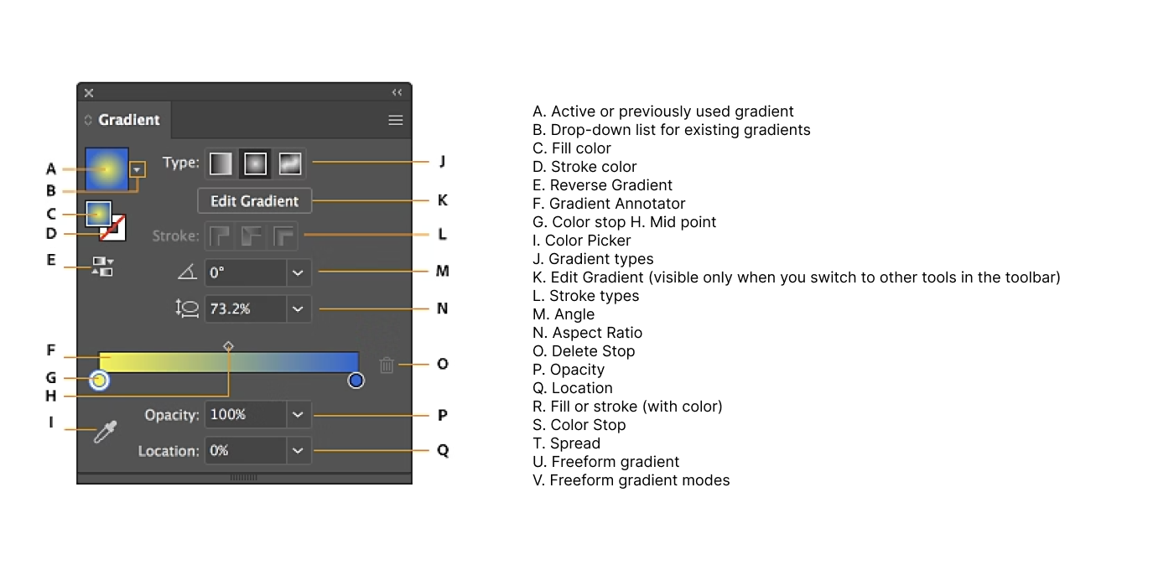Click the Delete Stop trash icon
1174x565 pixels.
(386, 365)
